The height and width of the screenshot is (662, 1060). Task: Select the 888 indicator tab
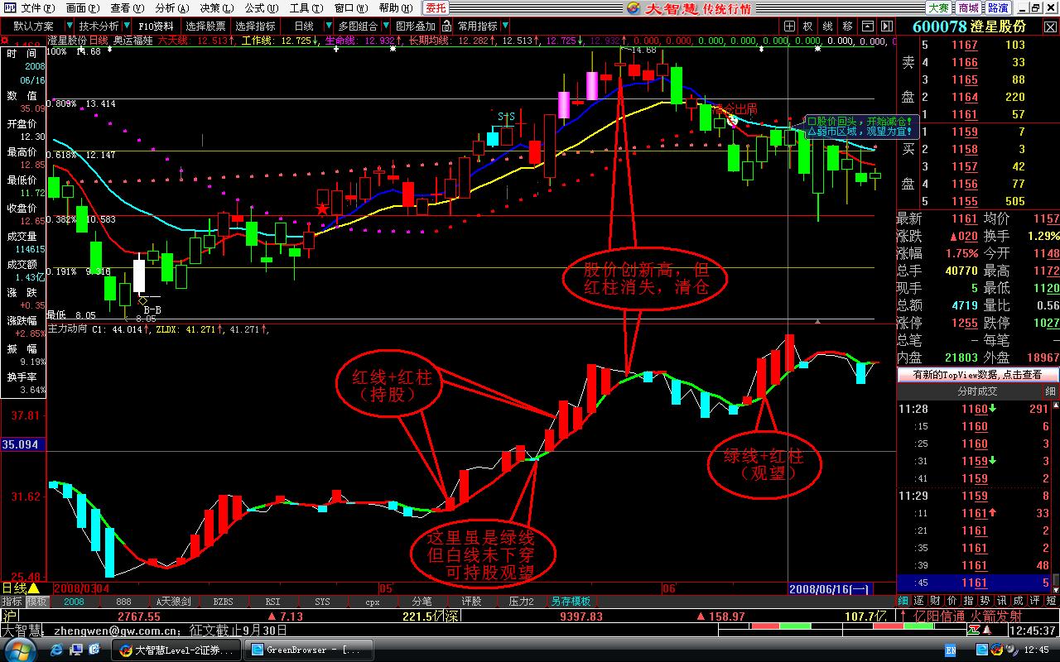123,602
